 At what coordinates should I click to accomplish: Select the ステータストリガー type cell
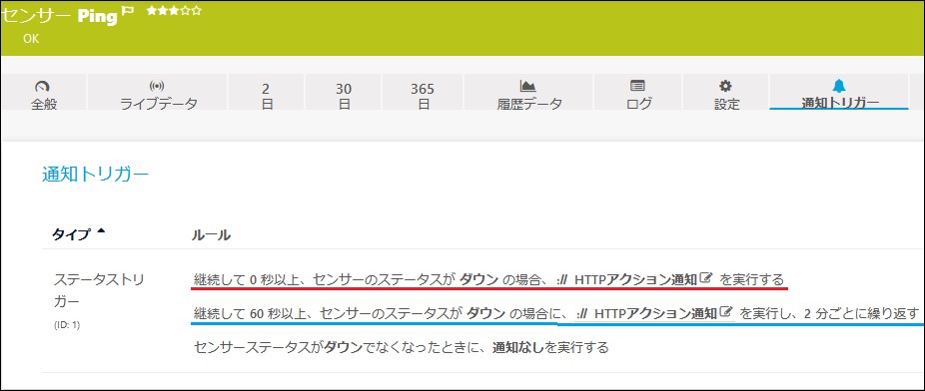(99, 289)
